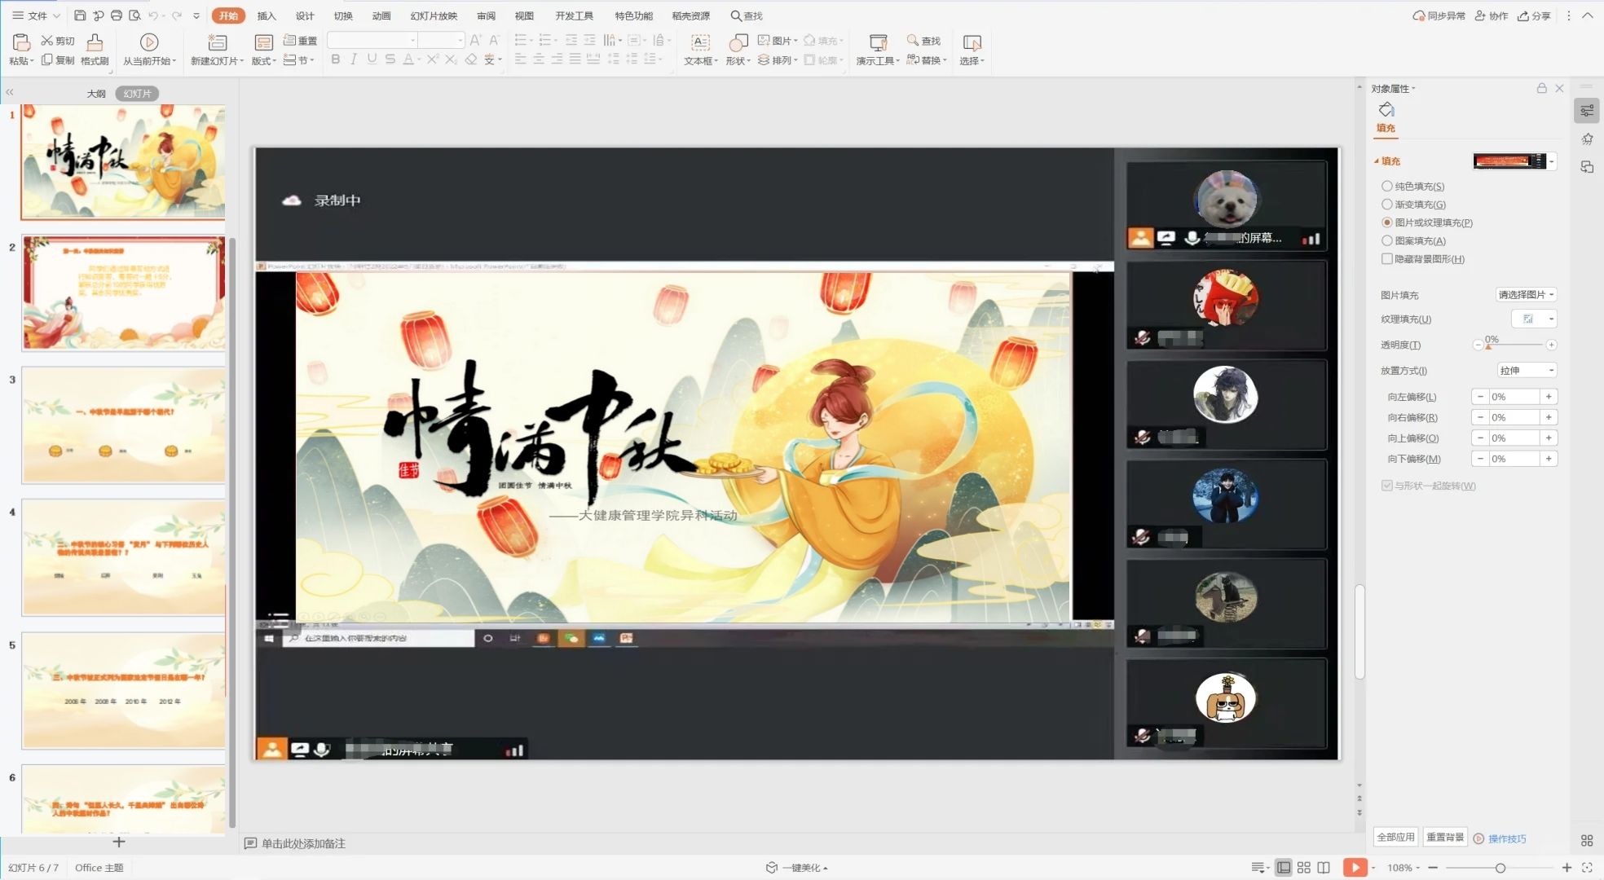The height and width of the screenshot is (880, 1604).
Task: Insert a text box (文本框)
Action: (x=700, y=42)
